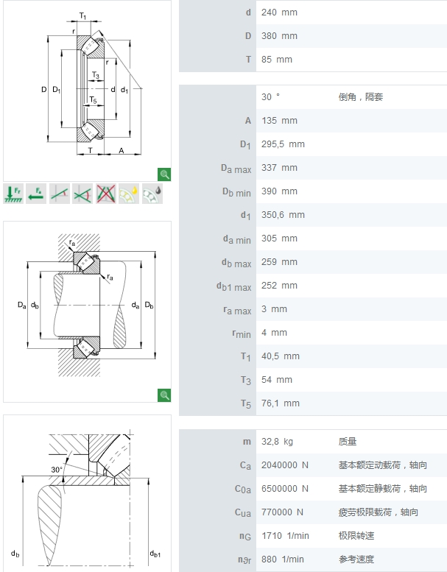The image size is (447, 572).
Task: Enlarge the mounting dimension drawing with magnifier
Action: (164, 396)
